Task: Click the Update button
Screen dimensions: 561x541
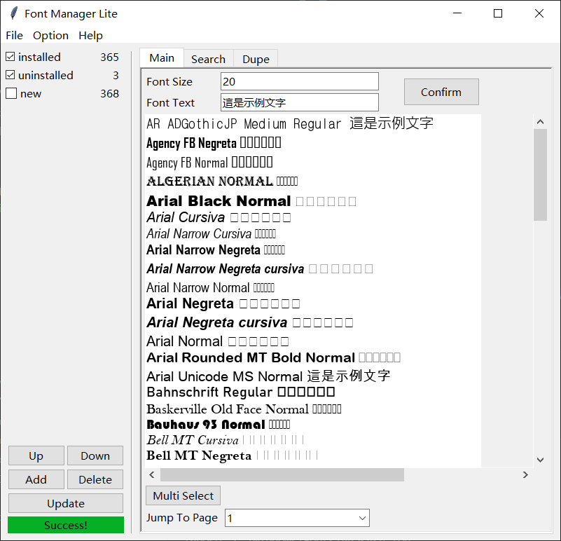Action: click(66, 503)
